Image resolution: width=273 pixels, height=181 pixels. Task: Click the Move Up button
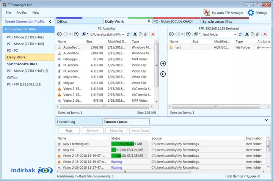click(x=116, y=131)
